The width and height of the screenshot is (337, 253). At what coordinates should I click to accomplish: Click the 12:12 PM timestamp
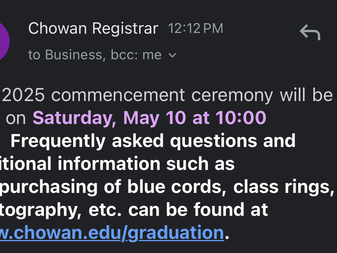(195, 28)
